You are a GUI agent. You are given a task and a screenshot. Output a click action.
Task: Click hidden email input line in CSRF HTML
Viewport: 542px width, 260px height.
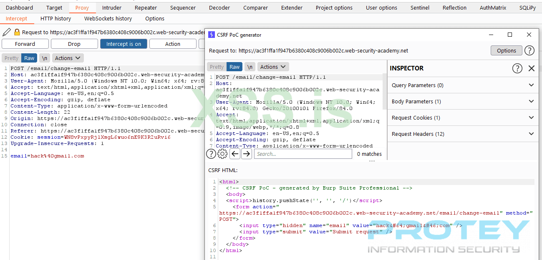(x=350, y=225)
